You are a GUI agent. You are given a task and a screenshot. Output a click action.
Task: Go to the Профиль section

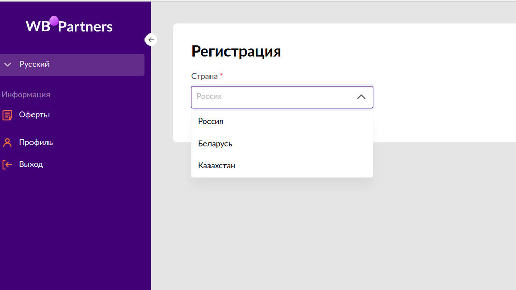tap(36, 143)
